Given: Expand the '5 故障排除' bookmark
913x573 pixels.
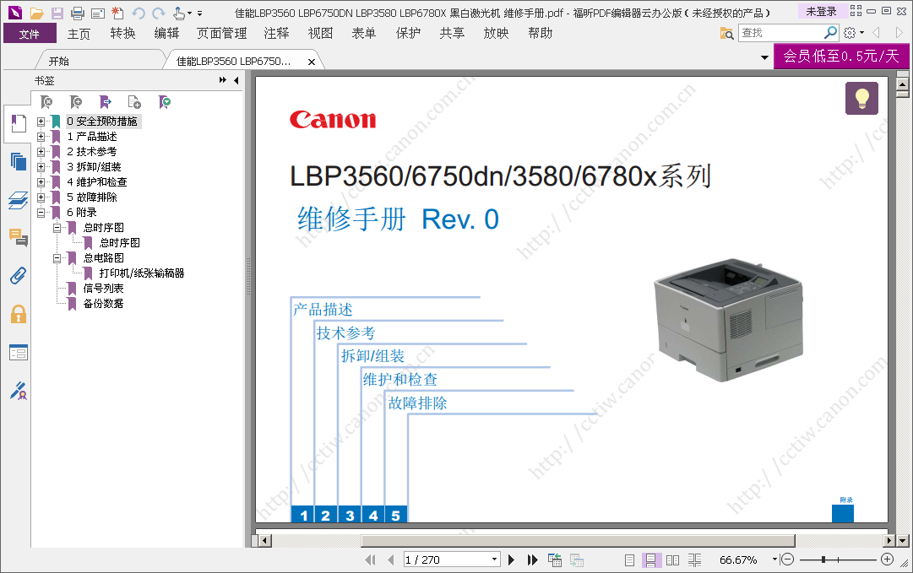Looking at the screenshot, I should (41, 197).
